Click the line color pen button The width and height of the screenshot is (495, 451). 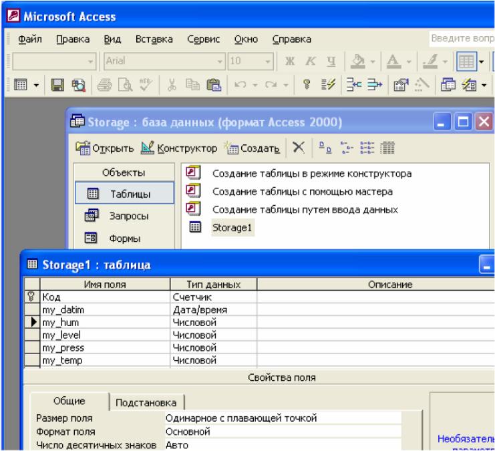(430, 61)
